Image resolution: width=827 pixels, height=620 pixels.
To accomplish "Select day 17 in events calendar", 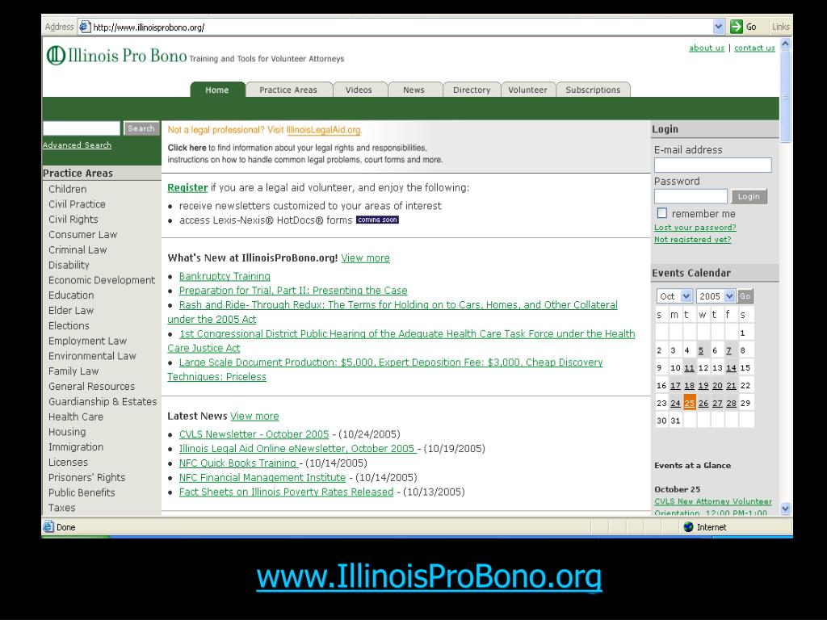I will pos(675,385).
